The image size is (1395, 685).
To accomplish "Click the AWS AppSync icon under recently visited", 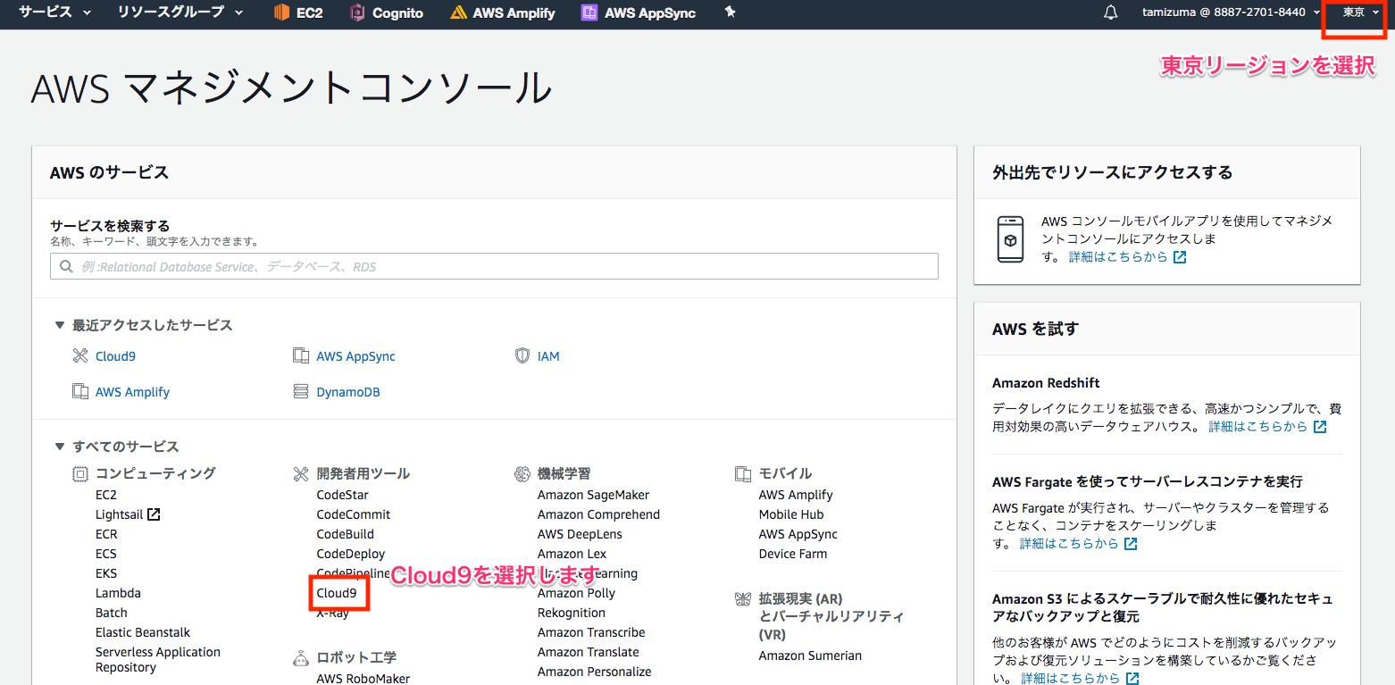I will tap(301, 355).
